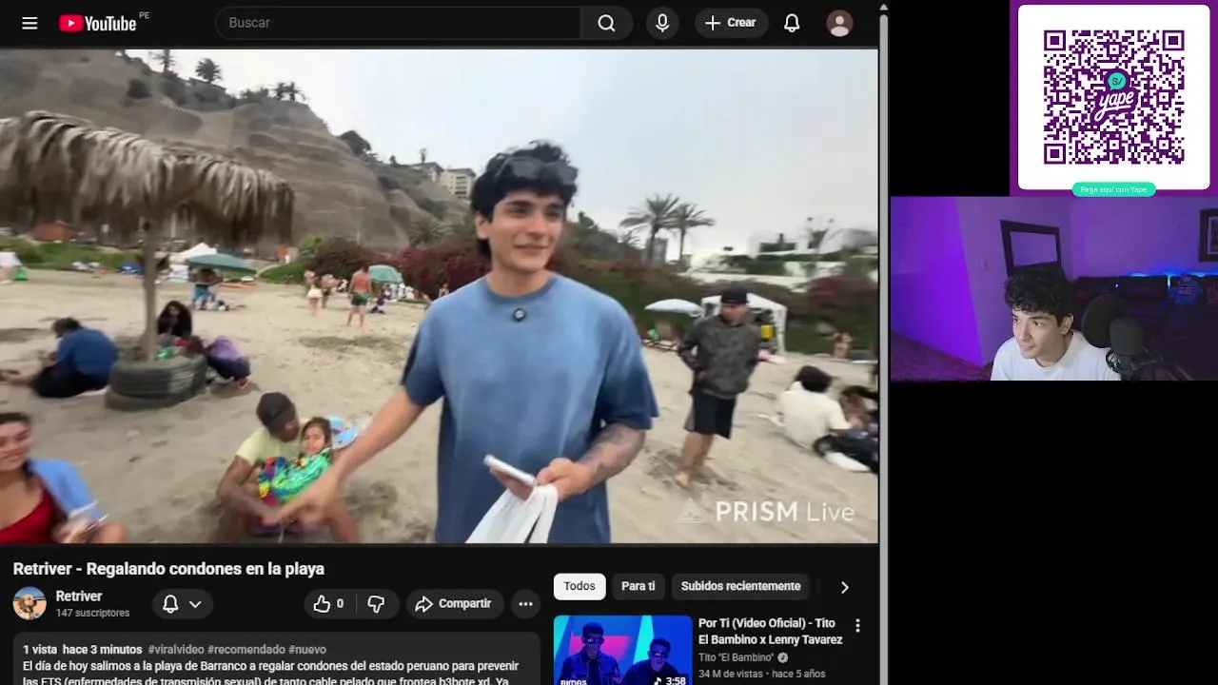The image size is (1218, 685).
Task: Open the account avatar menu
Action: tap(839, 23)
